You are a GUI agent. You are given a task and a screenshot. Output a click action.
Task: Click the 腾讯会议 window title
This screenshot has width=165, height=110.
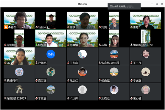(x=82, y=4)
